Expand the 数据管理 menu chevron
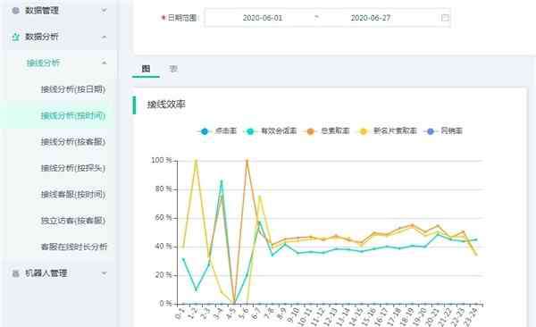The width and height of the screenshot is (536, 327). tap(104, 11)
